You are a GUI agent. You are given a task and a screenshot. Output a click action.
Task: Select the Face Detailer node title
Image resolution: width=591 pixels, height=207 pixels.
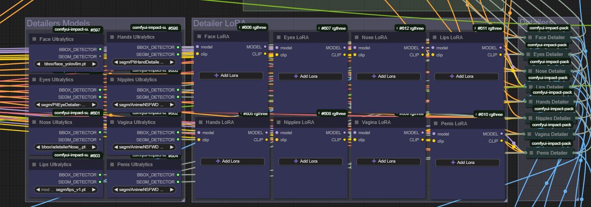click(x=550, y=37)
